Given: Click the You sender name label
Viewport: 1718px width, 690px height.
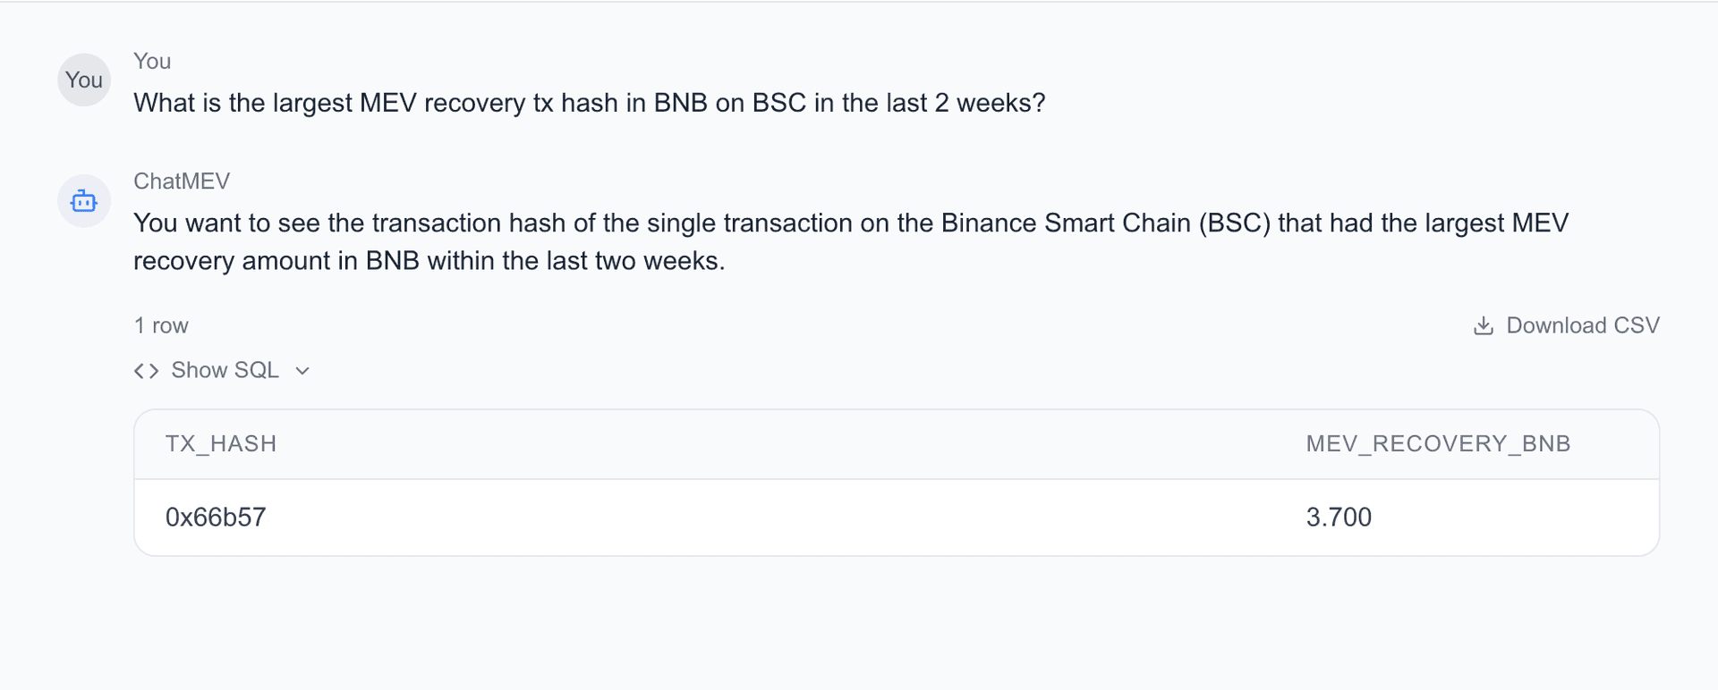Looking at the screenshot, I should (x=152, y=62).
